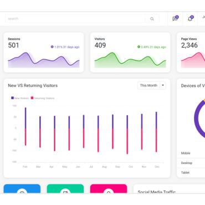Click the Oct bar in visitors chart
The image size is (205, 205).
click(127, 135)
